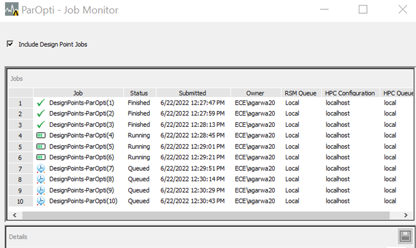
Task: Close the Job Monitor window
Action: [403, 10]
